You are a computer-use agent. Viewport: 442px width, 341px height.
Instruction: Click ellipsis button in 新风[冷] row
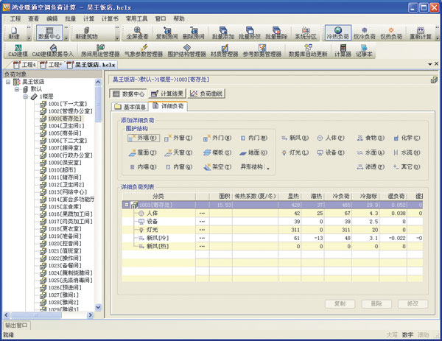click(202, 238)
